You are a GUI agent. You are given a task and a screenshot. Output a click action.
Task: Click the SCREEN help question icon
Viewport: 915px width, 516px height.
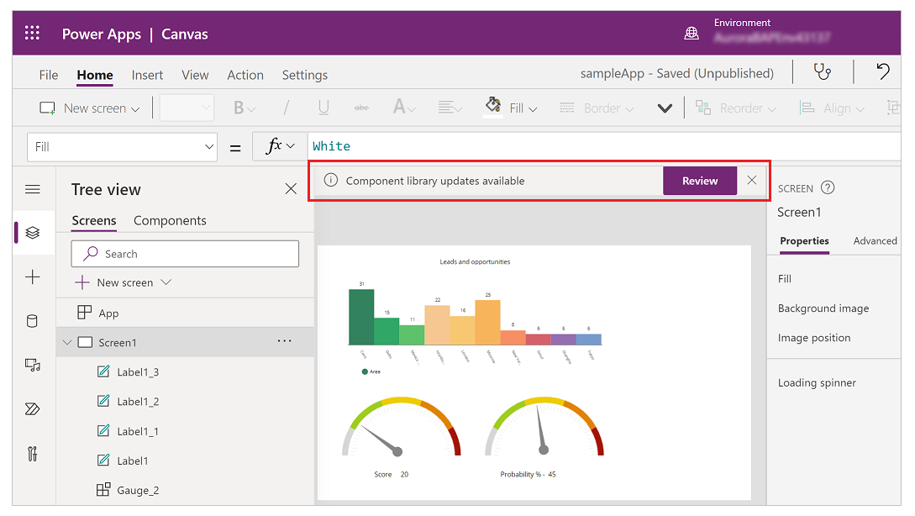[828, 187]
